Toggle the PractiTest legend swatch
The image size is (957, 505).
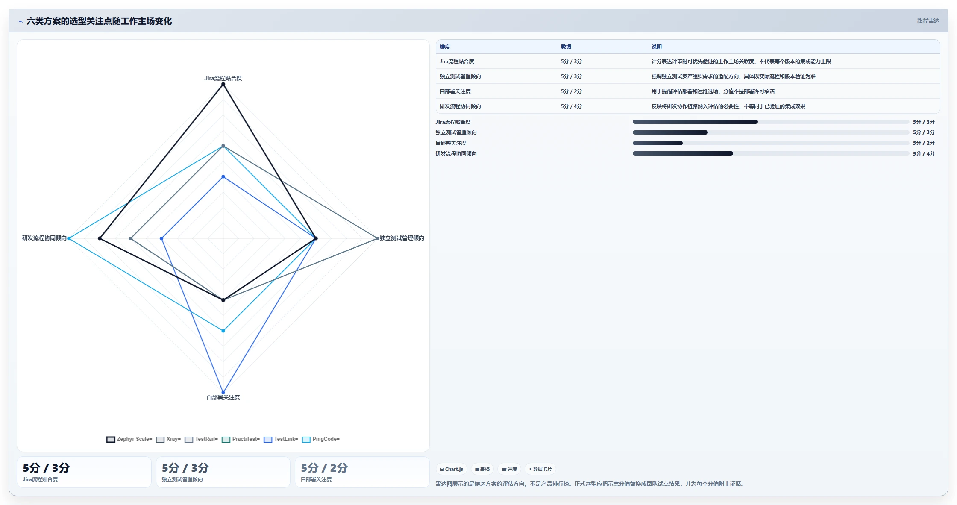pos(226,439)
